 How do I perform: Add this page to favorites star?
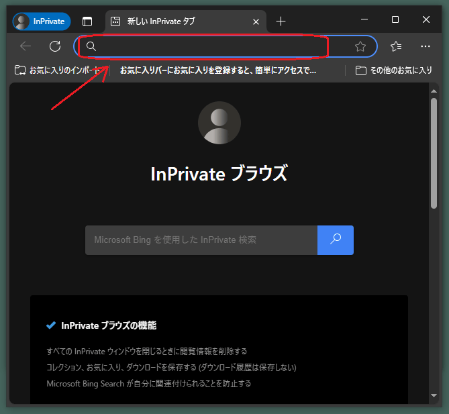pyautogui.click(x=360, y=46)
